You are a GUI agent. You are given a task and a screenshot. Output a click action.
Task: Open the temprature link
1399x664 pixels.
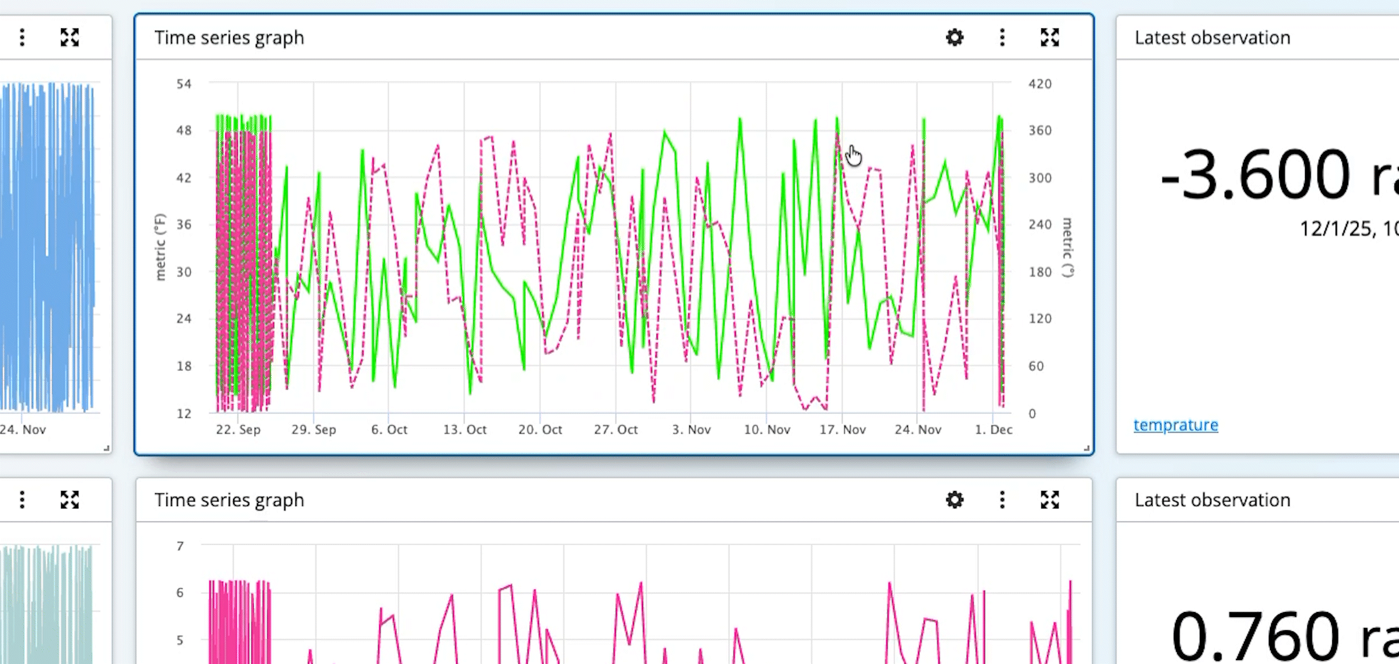coord(1175,425)
